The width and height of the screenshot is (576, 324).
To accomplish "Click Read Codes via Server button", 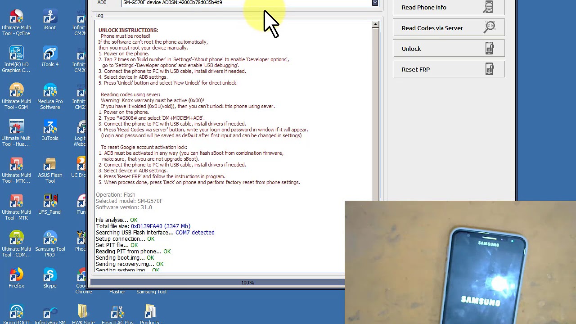I will (x=449, y=28).
